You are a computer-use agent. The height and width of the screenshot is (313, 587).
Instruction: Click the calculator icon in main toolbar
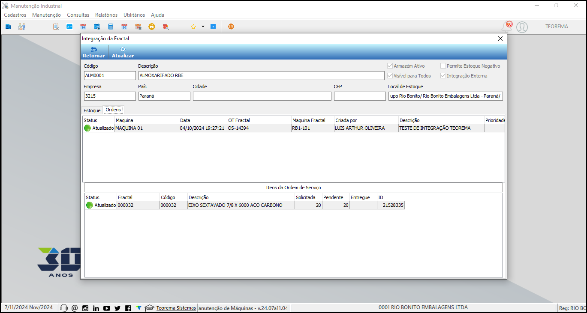click(x=111, y=27)
